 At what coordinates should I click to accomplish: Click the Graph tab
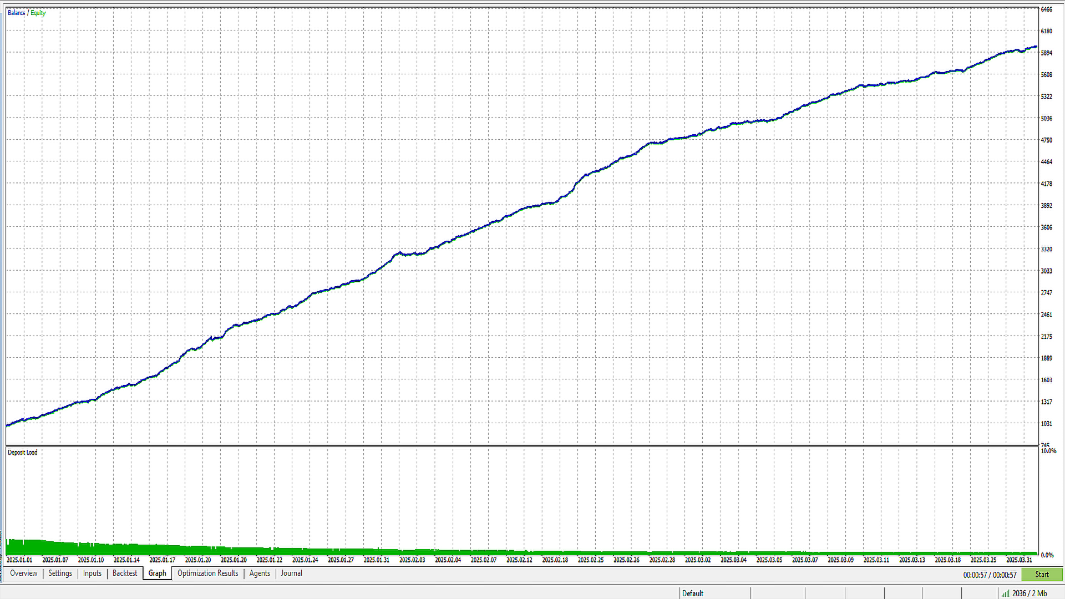(158, 573)
